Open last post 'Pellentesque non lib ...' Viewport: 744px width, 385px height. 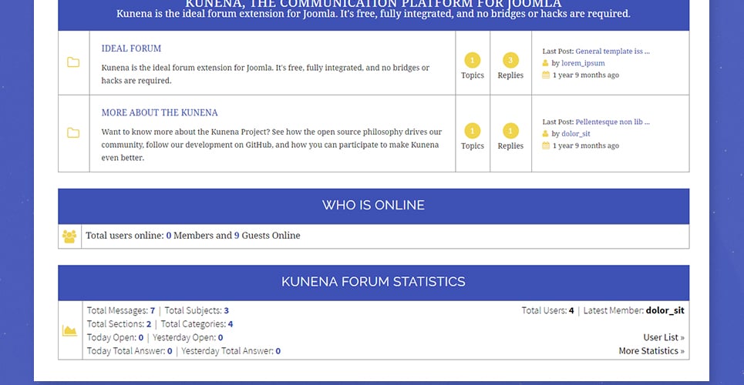(x=613, y=122)
